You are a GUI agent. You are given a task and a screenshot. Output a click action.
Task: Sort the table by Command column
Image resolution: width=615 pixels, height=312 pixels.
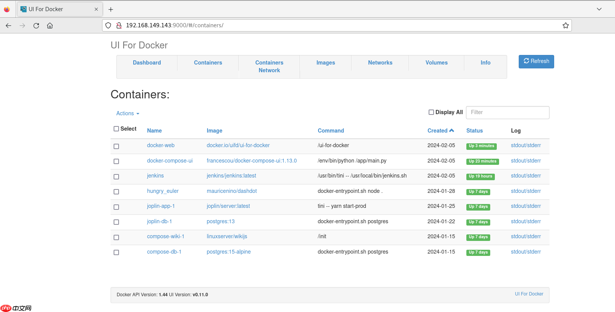(331, 131)
